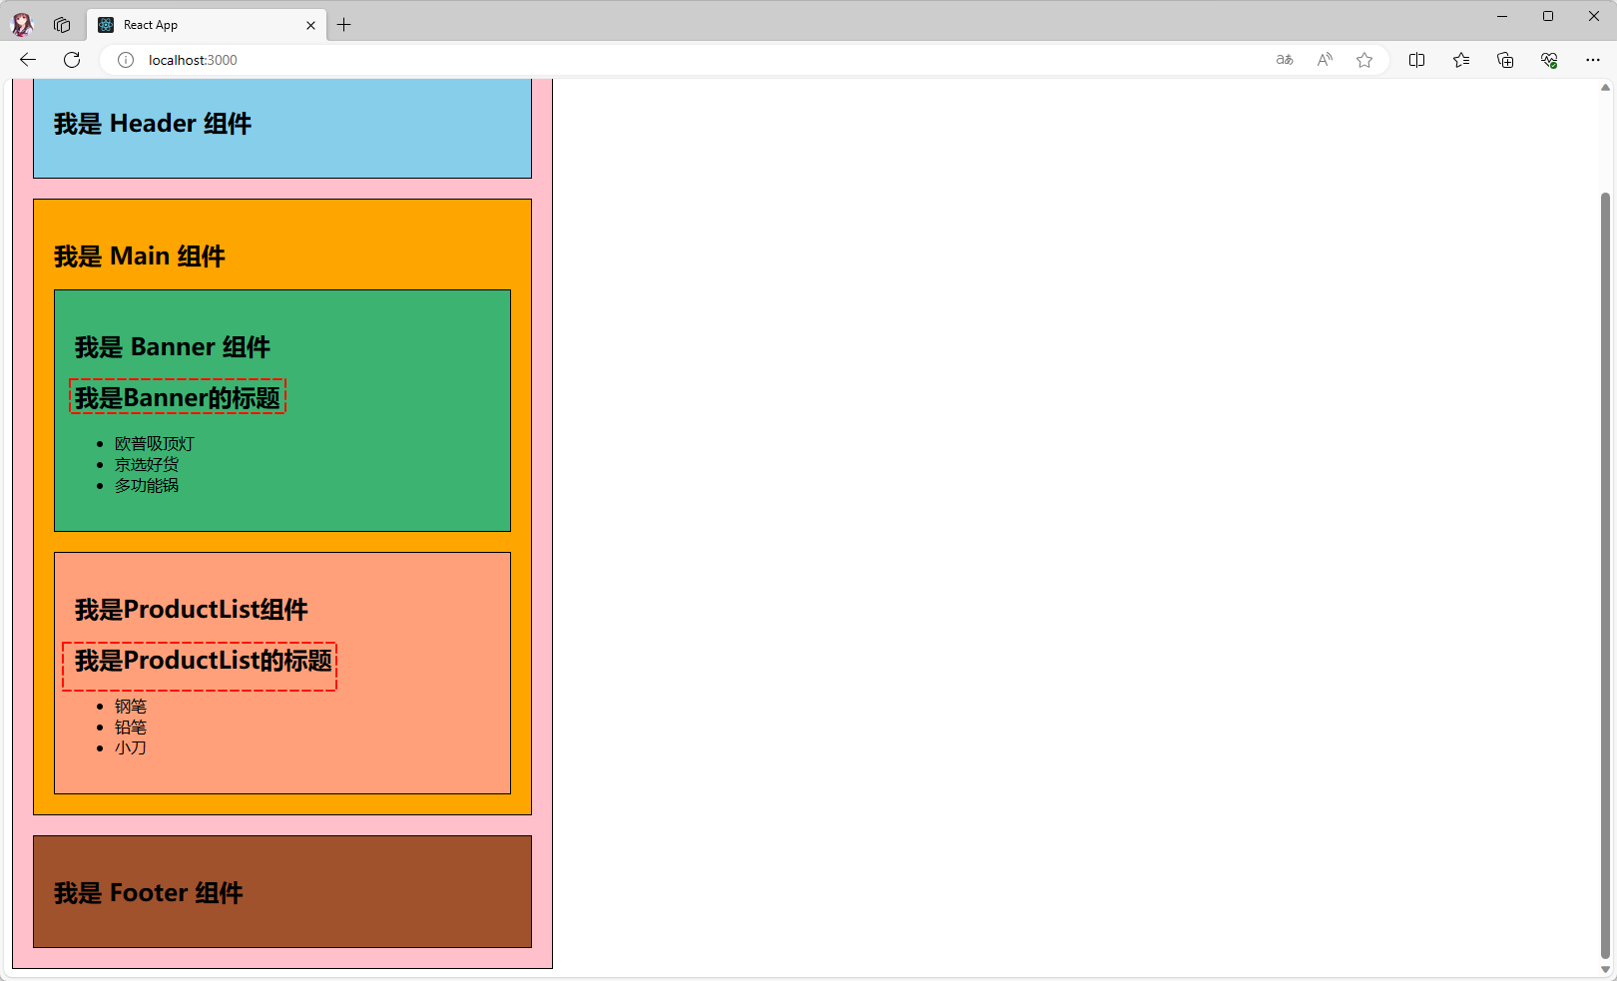
Task: Reload the localhost page
Action: (72, 60)
